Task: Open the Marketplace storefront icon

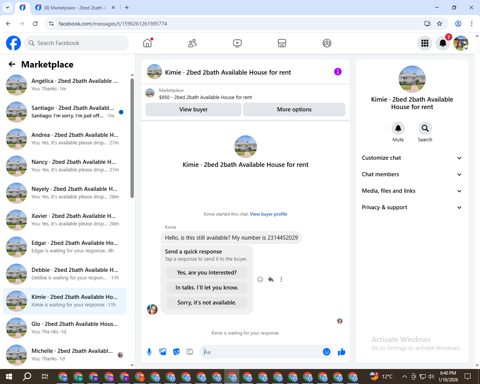Action: click(282, 43)
